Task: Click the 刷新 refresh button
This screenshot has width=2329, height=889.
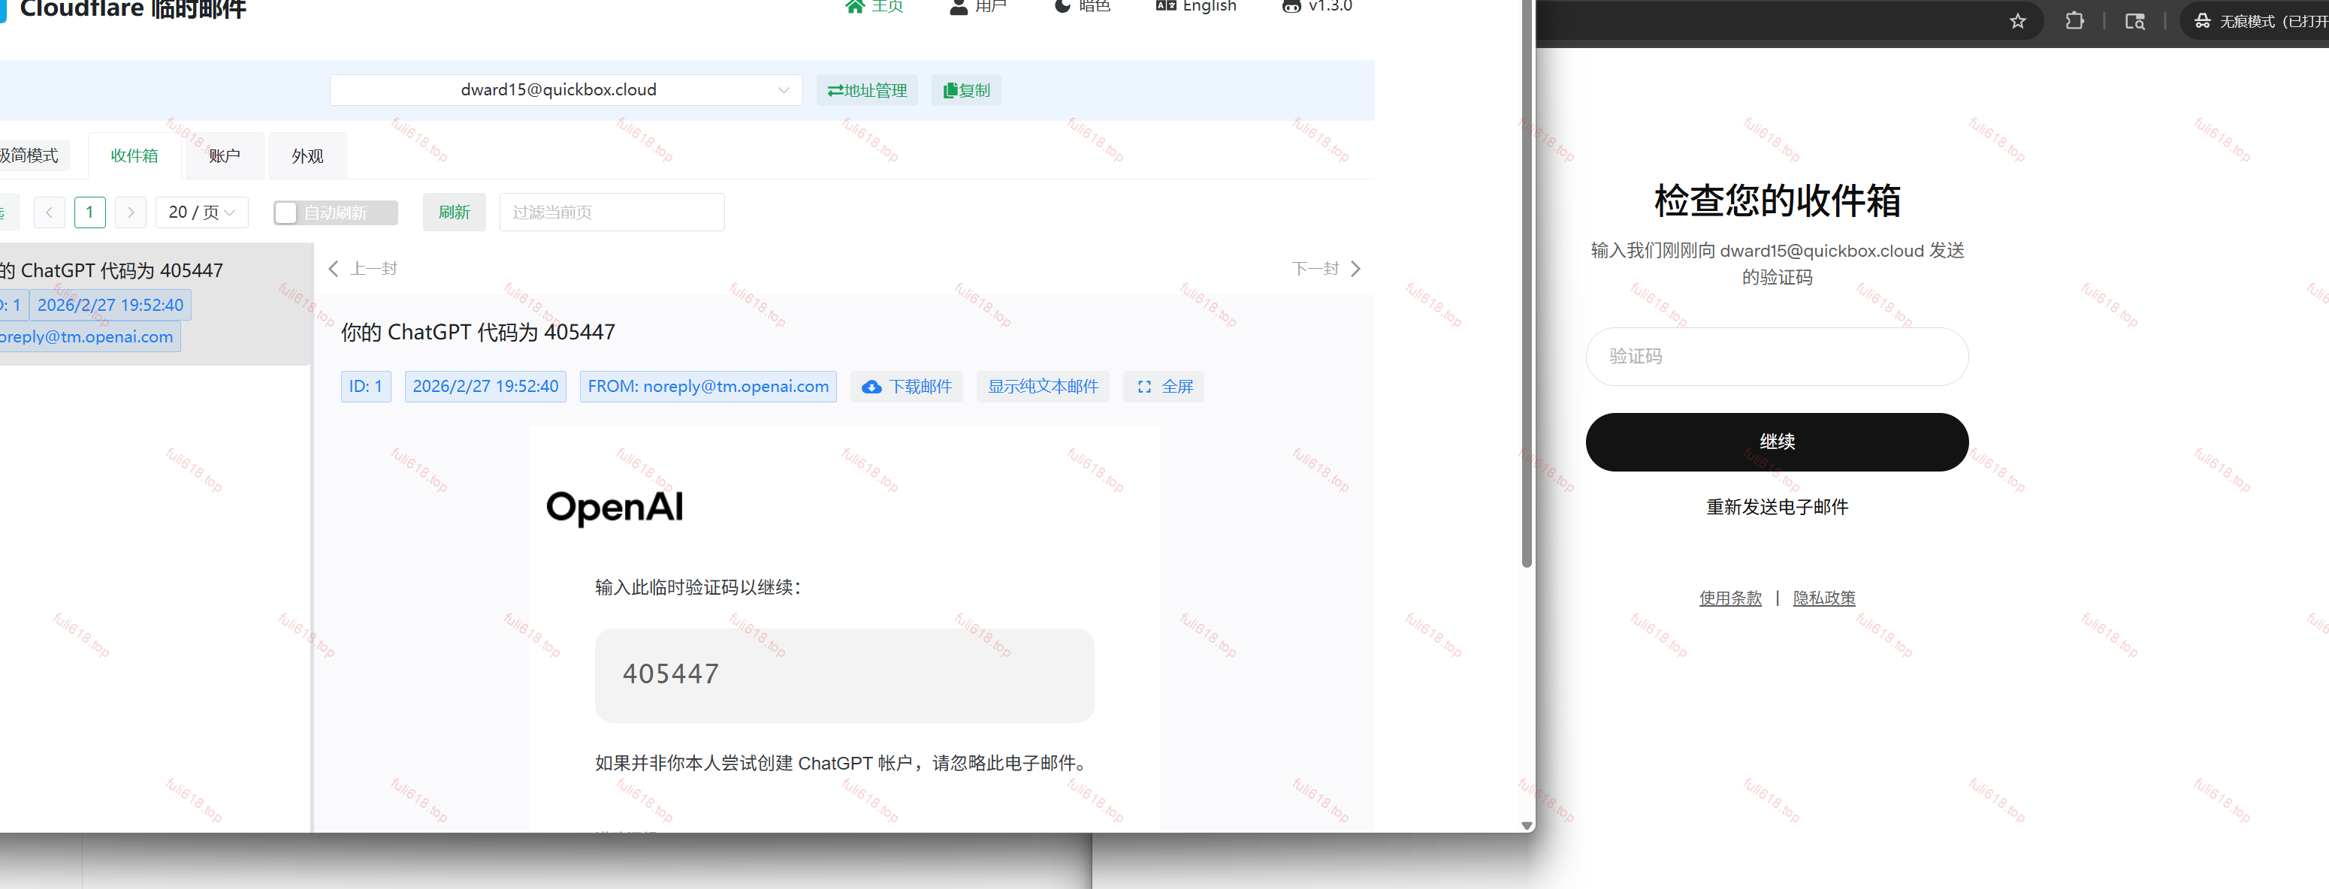Action: click(x=454, y=212)
